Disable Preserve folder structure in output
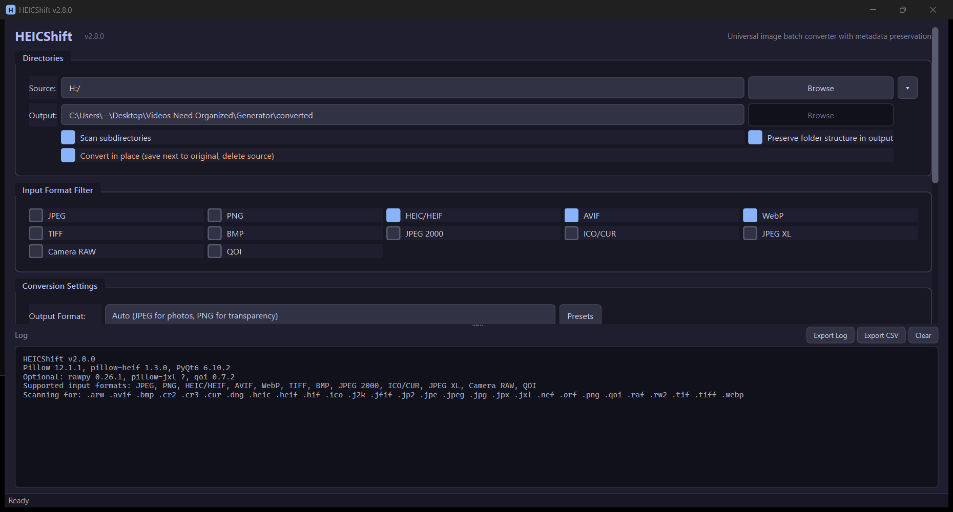This screenshot has height=512, width=953. (755, 137)
